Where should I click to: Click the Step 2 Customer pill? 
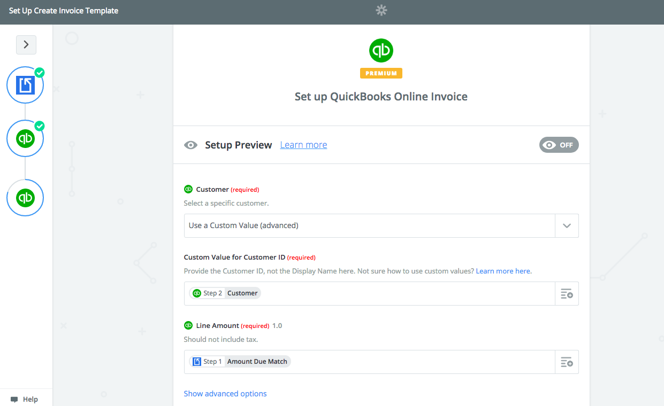(225, 293)
